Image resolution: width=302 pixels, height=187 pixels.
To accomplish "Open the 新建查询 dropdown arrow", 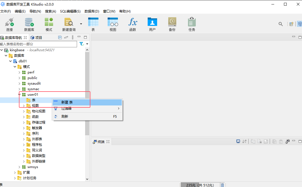I will pos(81,24).
